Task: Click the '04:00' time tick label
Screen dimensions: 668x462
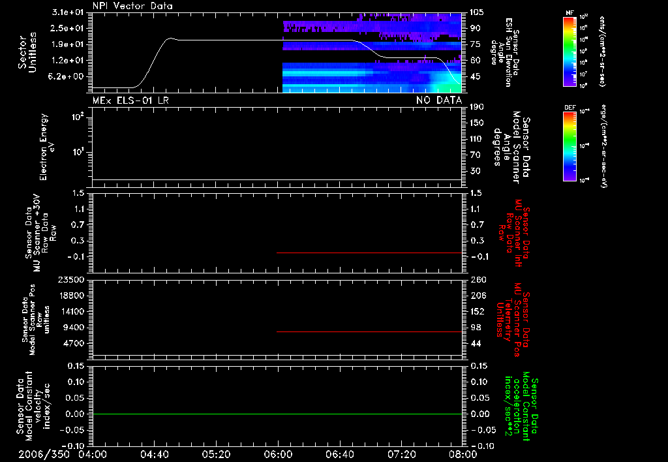Action: click(x=93, y=454)
